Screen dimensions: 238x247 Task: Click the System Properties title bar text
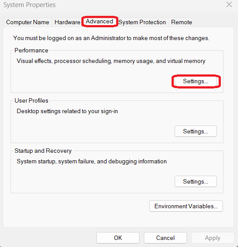pos(29,5)
